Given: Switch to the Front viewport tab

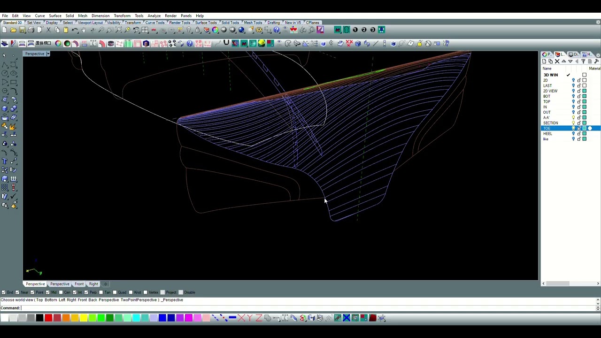Looking at the screenshot, I should tap(79, 284).
